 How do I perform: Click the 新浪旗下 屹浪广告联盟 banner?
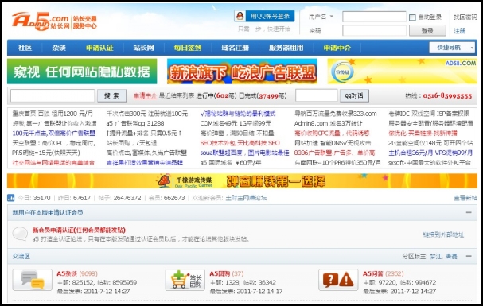click(x=242, y=72)
